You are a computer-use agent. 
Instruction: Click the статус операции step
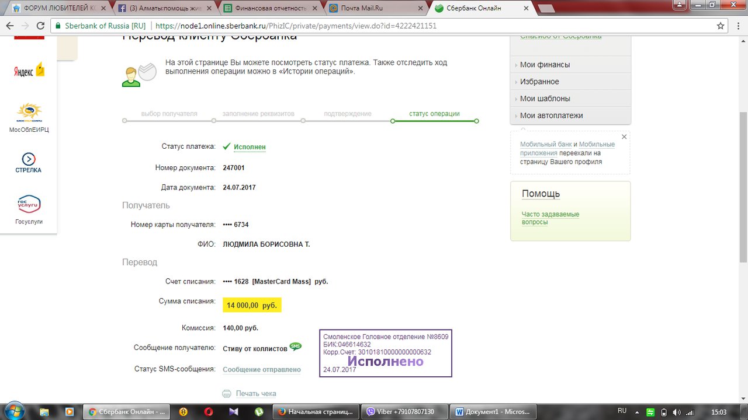point(434,114)
